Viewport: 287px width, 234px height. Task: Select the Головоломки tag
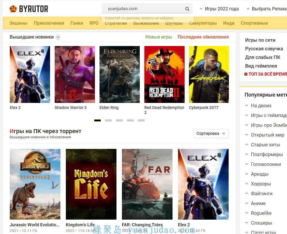266,164
